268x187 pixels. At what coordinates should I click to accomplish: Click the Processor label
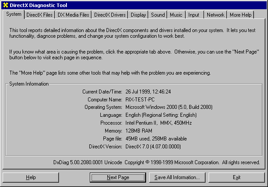coord(111,123)
